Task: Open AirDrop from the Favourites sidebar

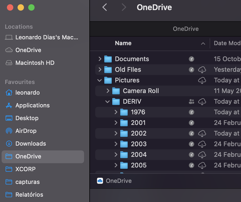Action: coord(26,131)
